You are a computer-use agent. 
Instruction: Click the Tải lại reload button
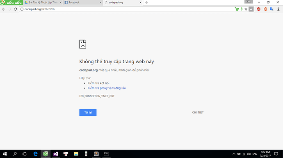point(88,113)
